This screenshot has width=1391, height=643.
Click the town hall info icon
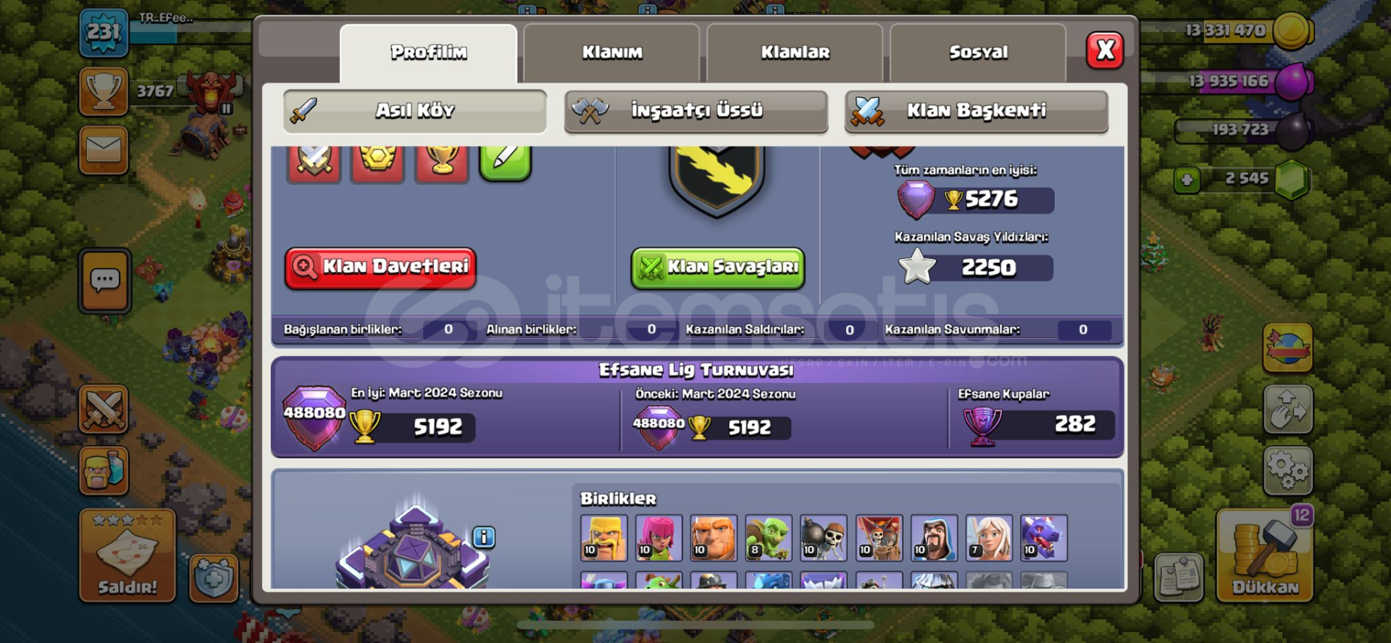point(484,537)
